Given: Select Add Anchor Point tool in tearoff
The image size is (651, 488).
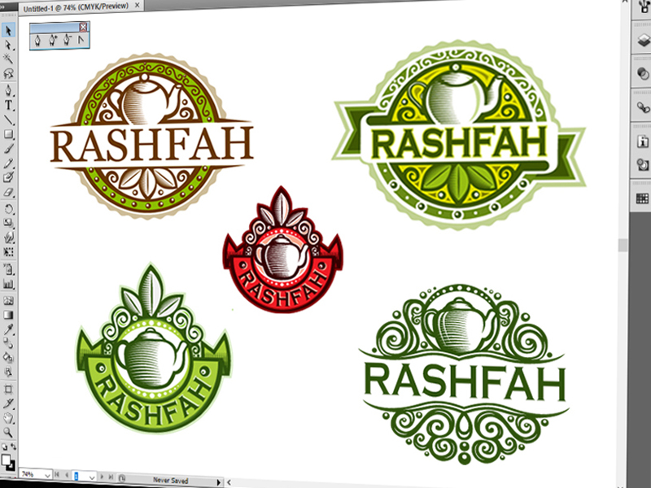Looking at the screenshot, I should point(52,41).
